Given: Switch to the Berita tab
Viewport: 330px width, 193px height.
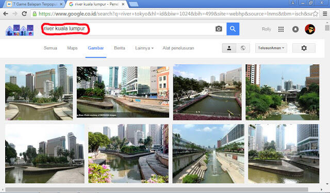Looking at the screenshot, I should (120, 48).
